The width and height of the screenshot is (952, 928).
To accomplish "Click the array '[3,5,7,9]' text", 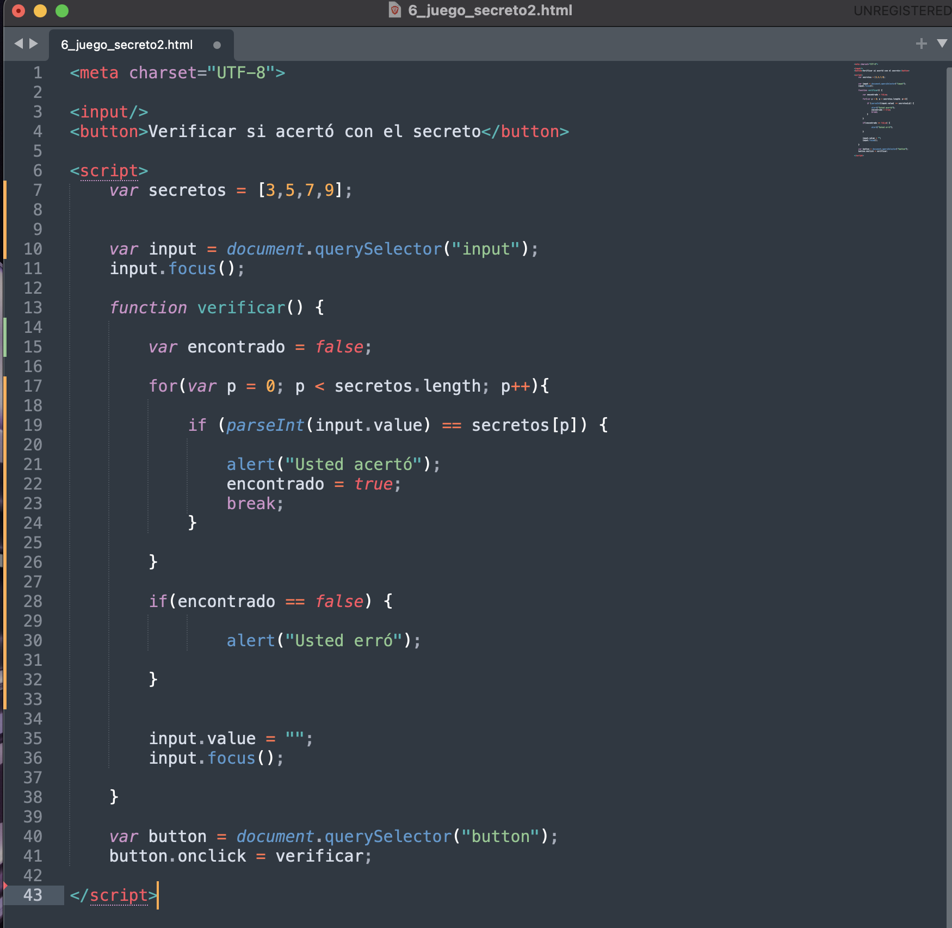I will coord(300,190).
